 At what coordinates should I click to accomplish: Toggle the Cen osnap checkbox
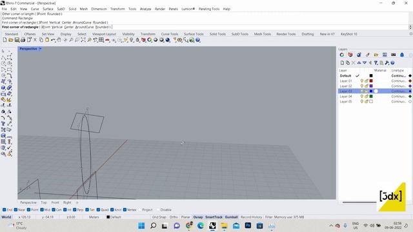[54, 210]
